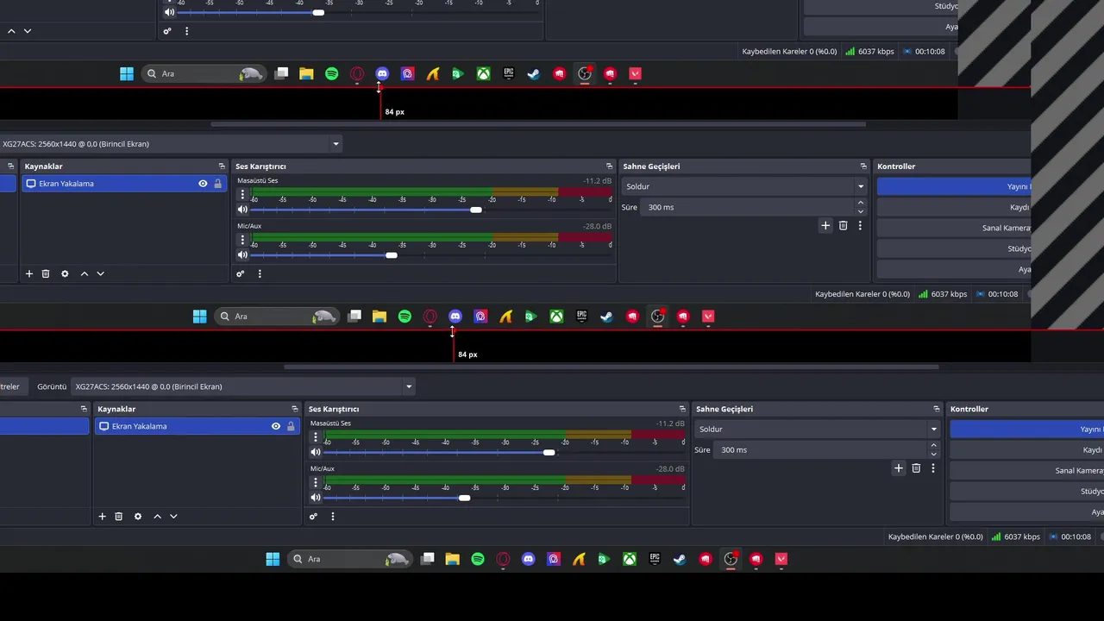
Task: Move source up in middle copy's Kaynaklar
Action: 85,273
